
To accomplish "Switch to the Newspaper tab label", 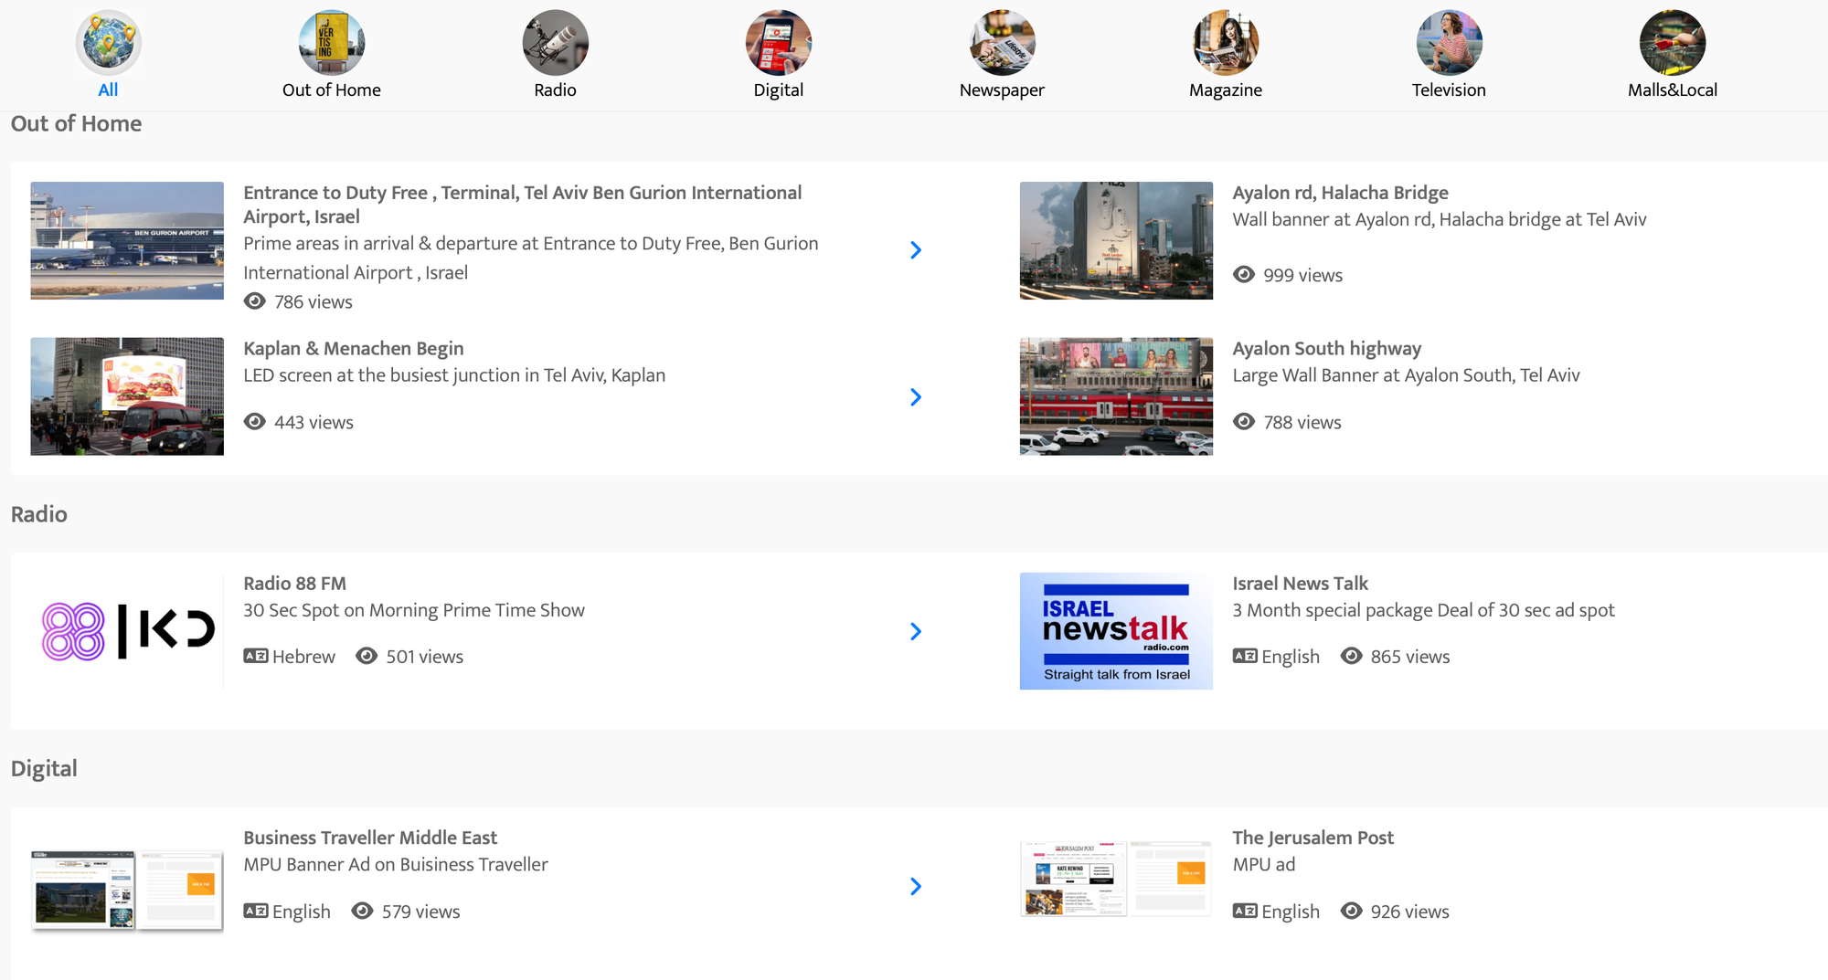I will [1003, 90].
